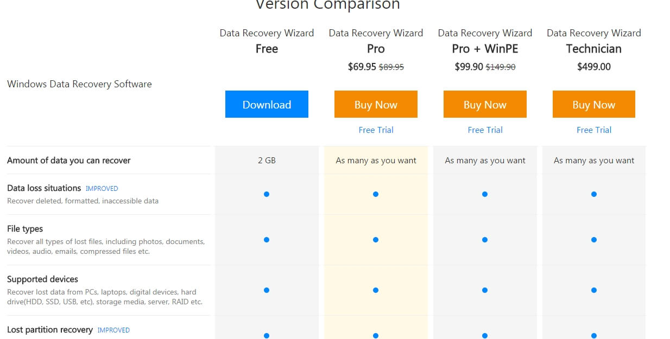Click Data loss situations dot in Pro column
670x339 pixels.
pos(376,194)
